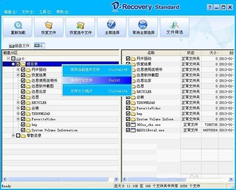Uncheck the 根目录 checkbox in tree
Screen dimensions: 236x190
click(18, 64)
